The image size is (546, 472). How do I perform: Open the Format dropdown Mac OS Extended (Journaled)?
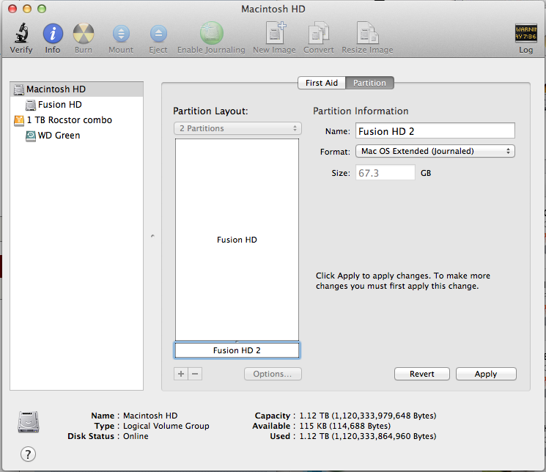point(435,151)
